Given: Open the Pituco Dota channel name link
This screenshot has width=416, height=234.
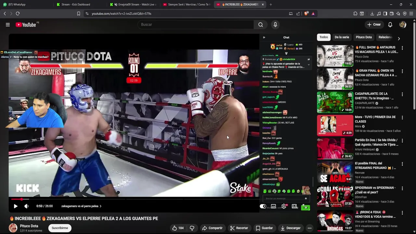Looking at the screenshot, I should tap(29, 226).
